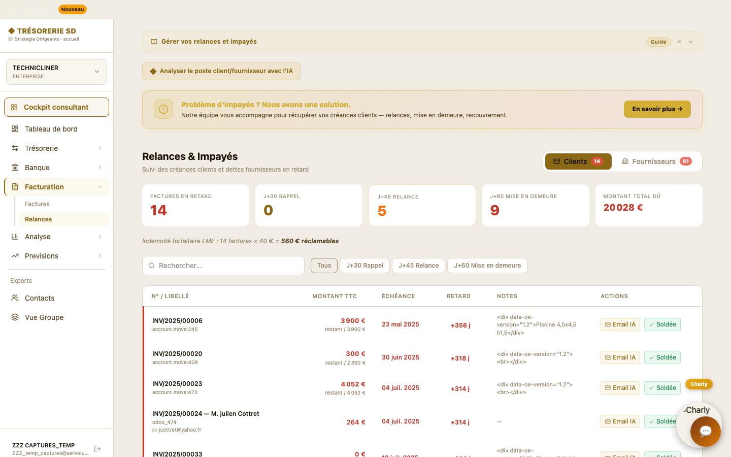Click the warning icon in impayés banner

click(x=163, y=109)
